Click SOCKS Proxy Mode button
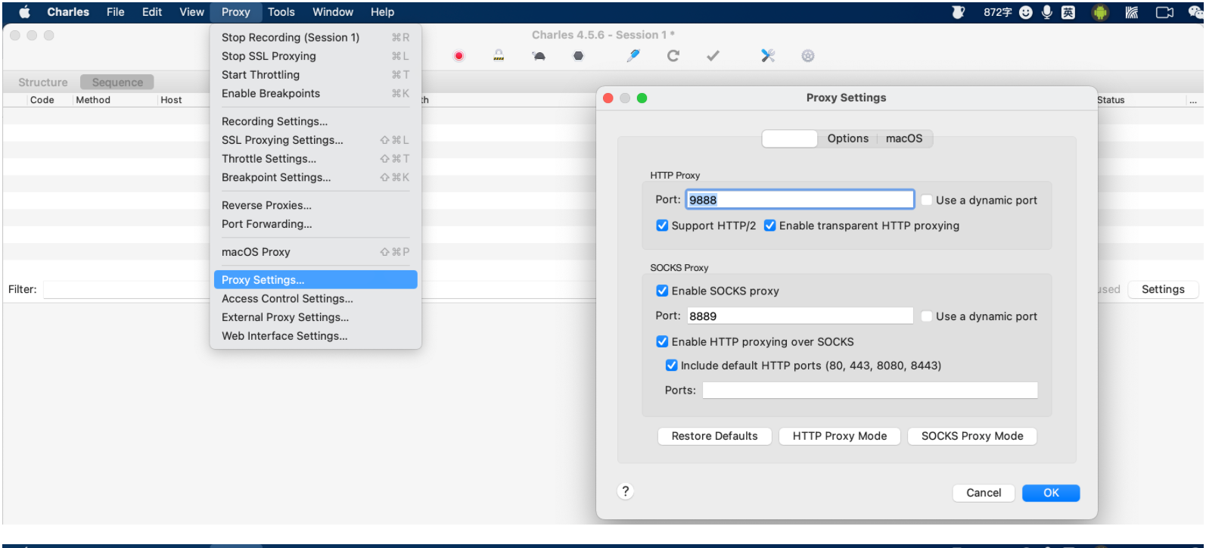This screenshot has height=548, width=1206. pyautogui.click(x=972, y=436)
